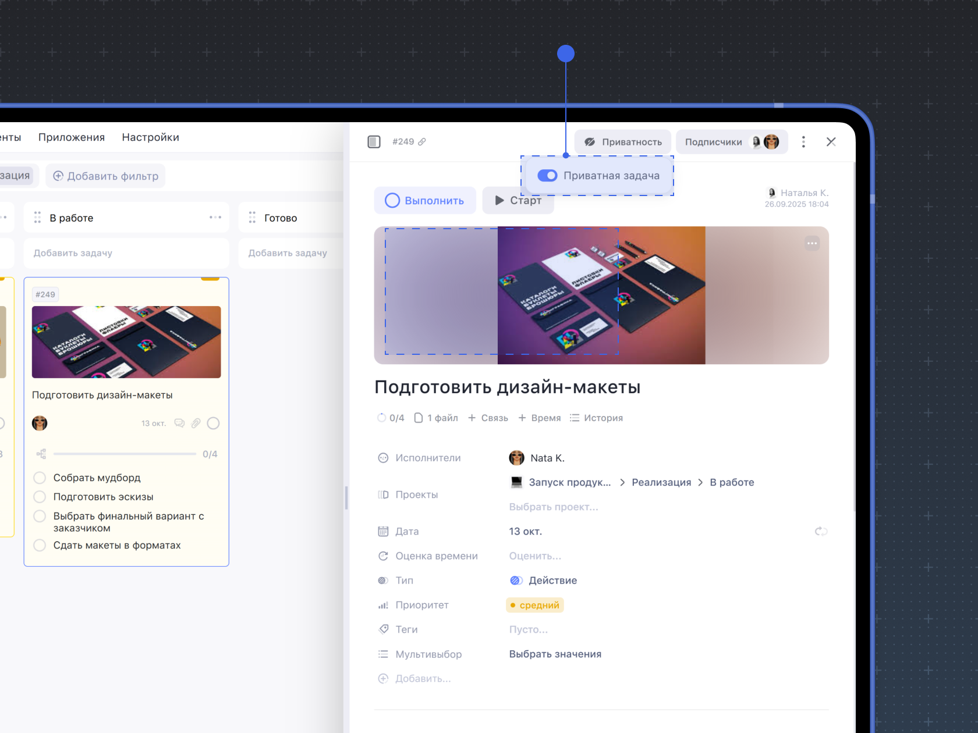Image resolution: width=978 pixels, height=733 pixels.
Task: Check the Подготовить эскизы subtask
Action: (40, 497)
